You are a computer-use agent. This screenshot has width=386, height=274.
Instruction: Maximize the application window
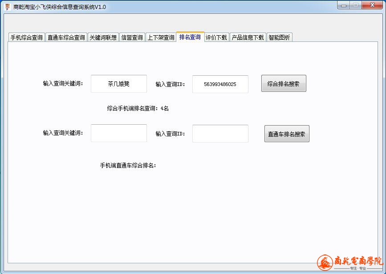pyautogui.click(x=355, y=5)
